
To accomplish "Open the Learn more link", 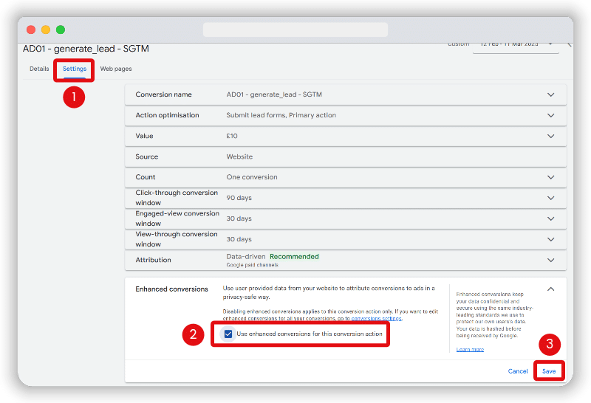I will tap(470, 350).
